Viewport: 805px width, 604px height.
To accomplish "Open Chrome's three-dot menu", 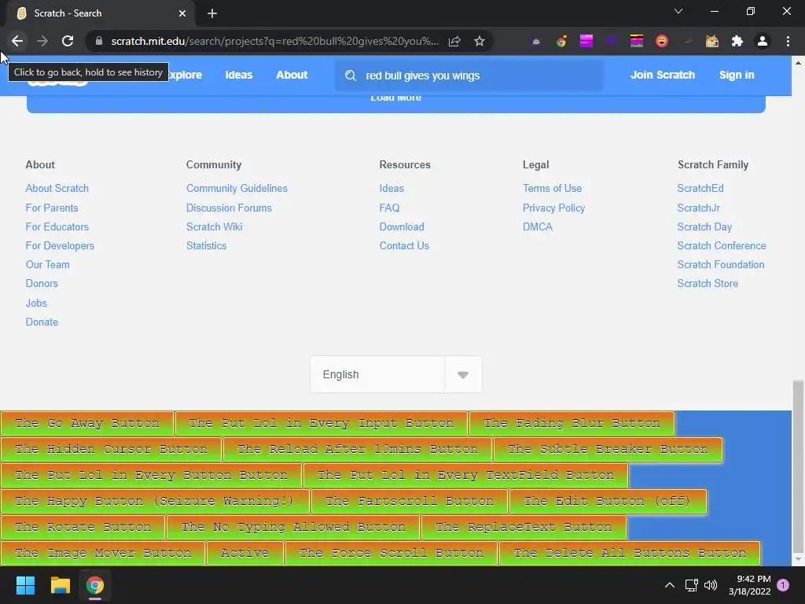I will (788, 41).
